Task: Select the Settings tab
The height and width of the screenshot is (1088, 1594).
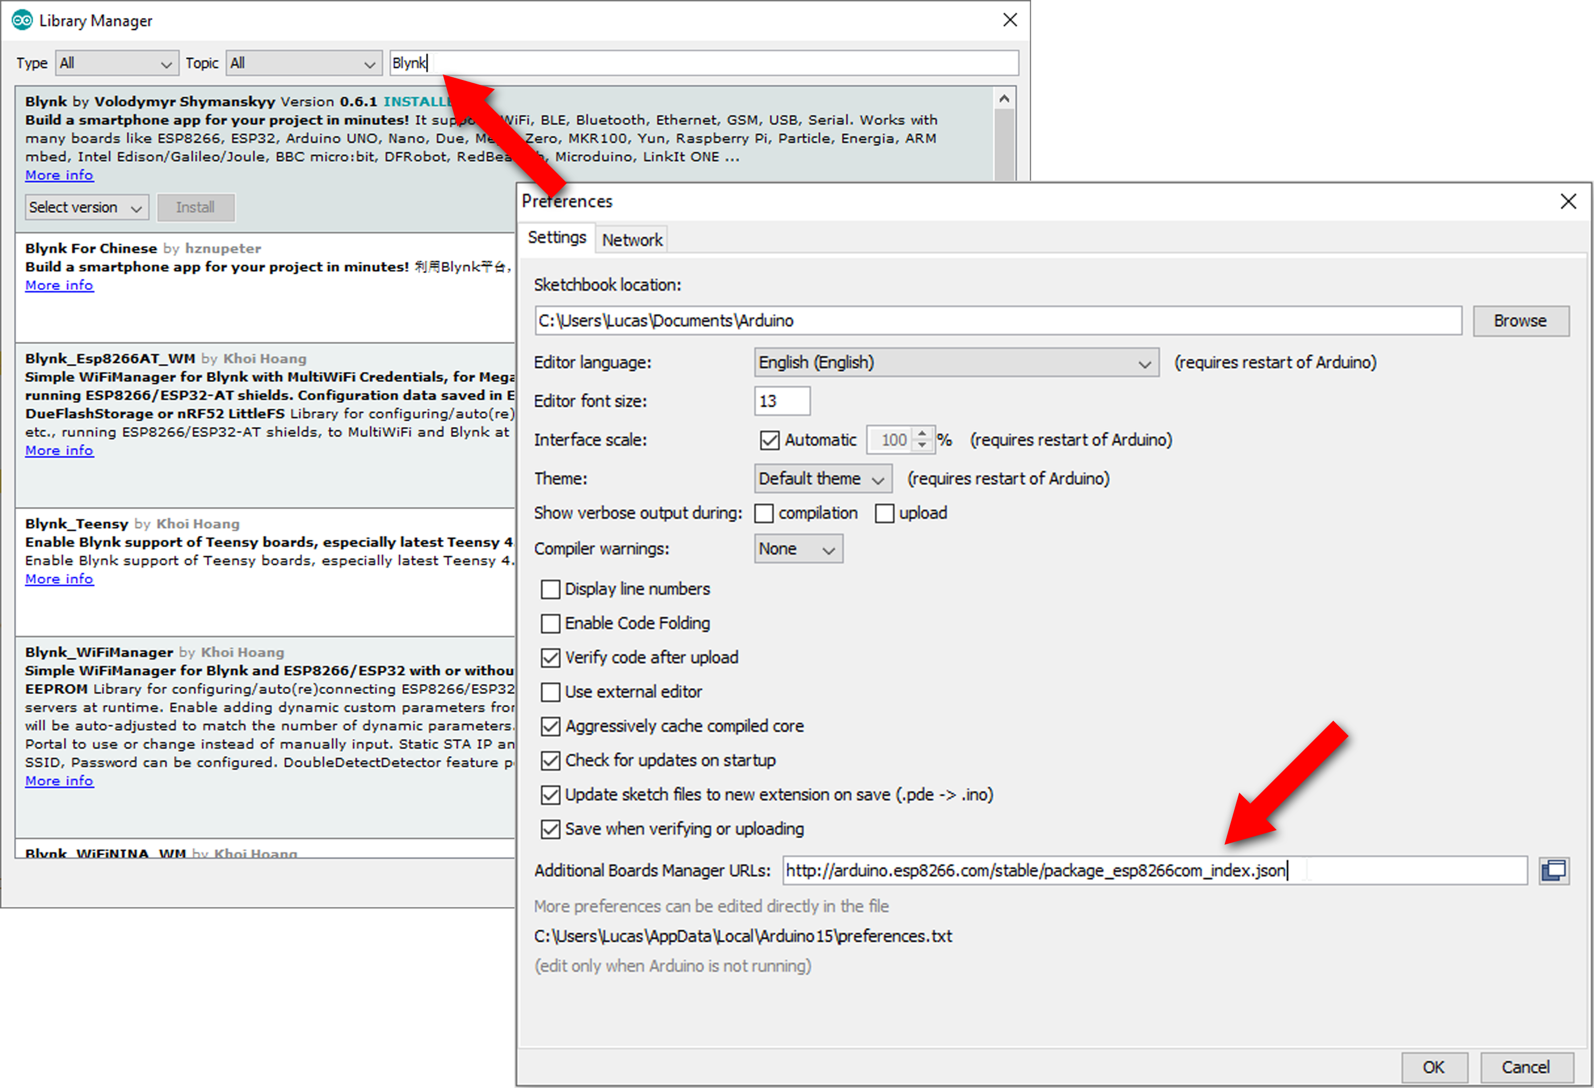Action: [x=556, y=238]
